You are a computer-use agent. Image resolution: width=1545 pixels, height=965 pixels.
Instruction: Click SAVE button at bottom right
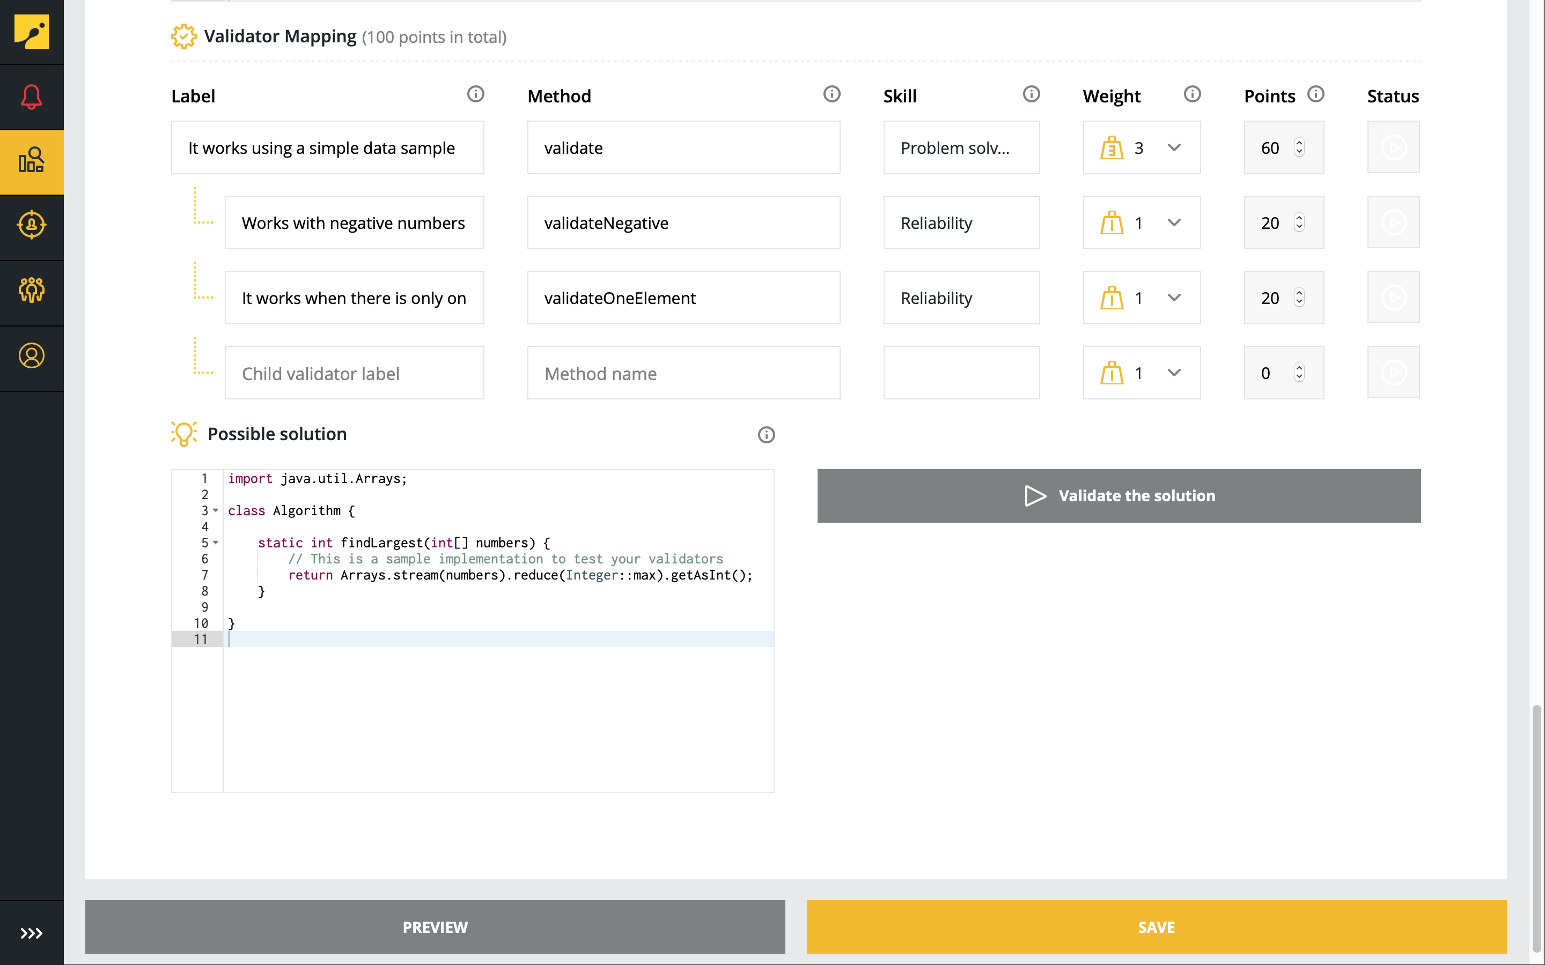click(x=1157, y=926)
